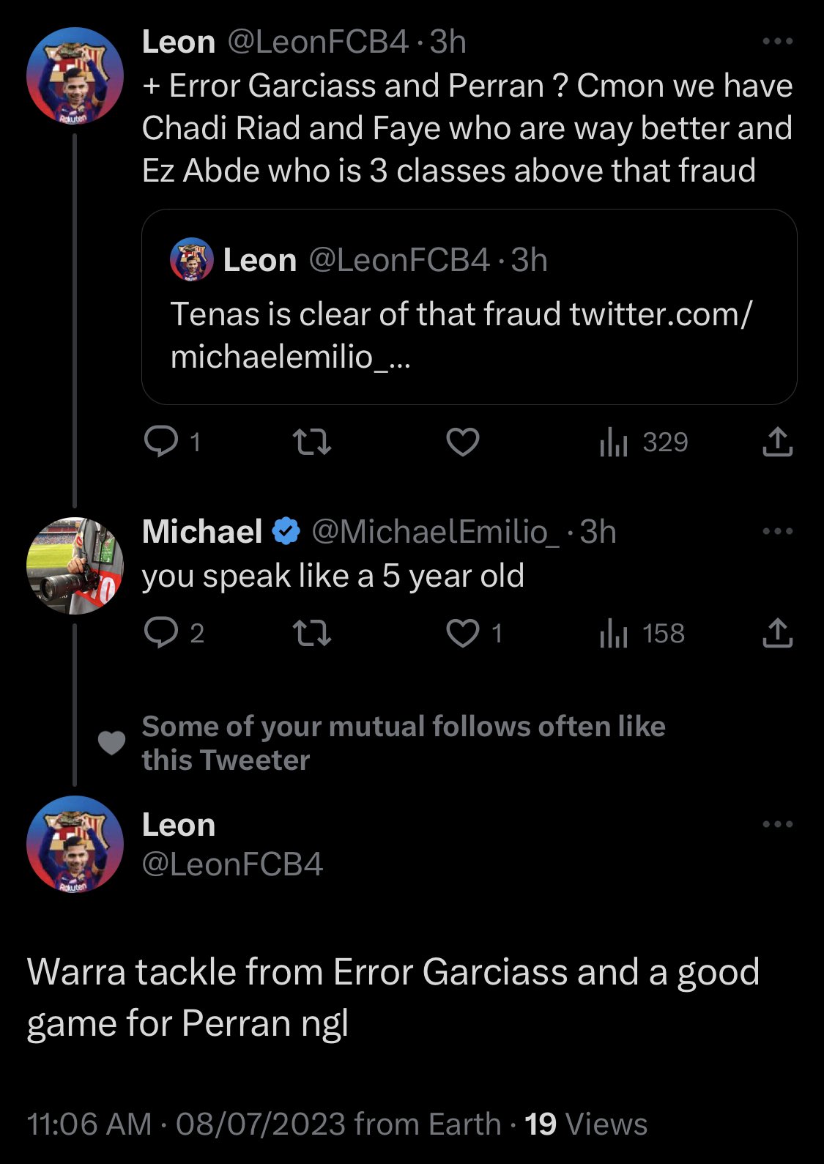This screenshot has height=1164, width=824.
Task: Retweet Michael's reply
Action: coord(312,633)
